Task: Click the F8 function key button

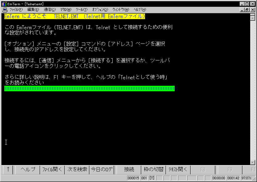Action: [203, 169]
